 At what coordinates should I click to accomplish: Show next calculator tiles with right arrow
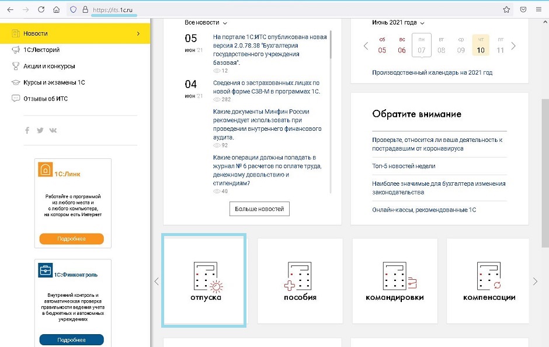coord(535,281)
